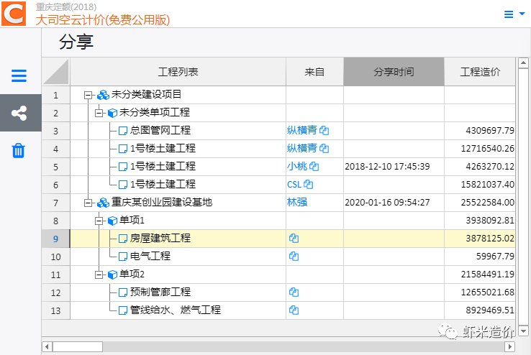
Task: Click the cost value 4309697.79
Action: click(490, 131)
